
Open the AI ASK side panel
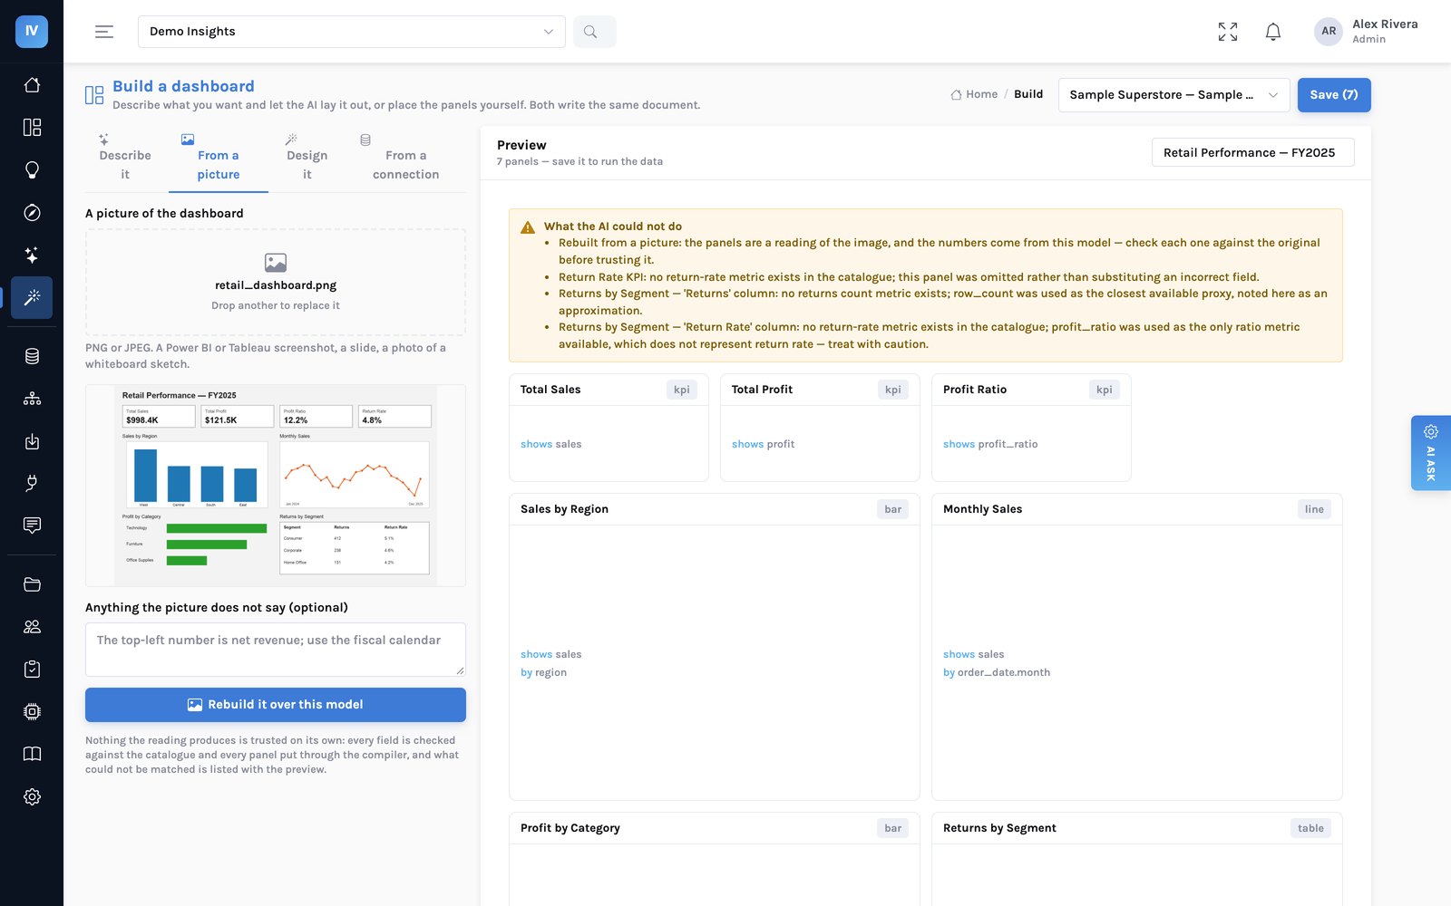1431,453
